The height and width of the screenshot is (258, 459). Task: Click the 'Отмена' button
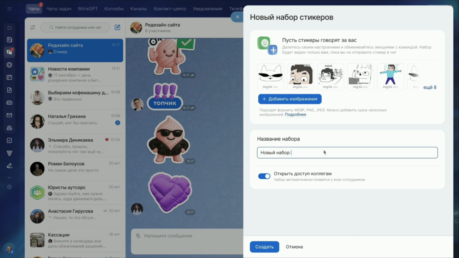[x=294, y=247]
